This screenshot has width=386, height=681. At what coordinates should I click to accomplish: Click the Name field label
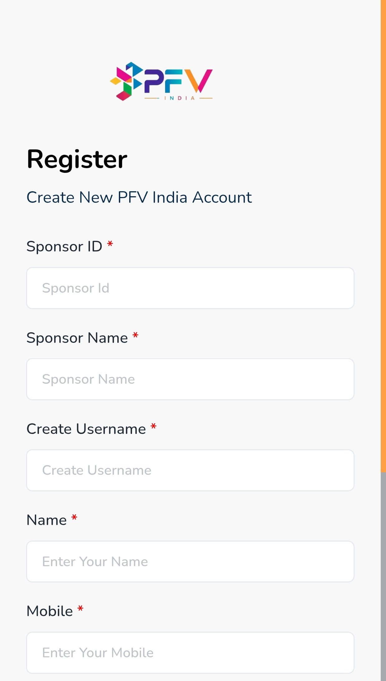(x=47, y=520)
